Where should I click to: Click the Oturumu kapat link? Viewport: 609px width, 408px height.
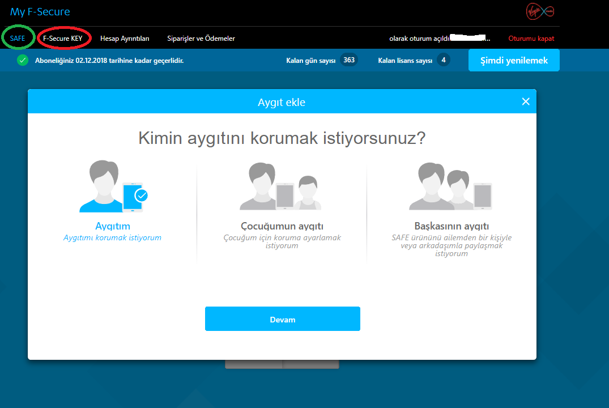[531, 39]
